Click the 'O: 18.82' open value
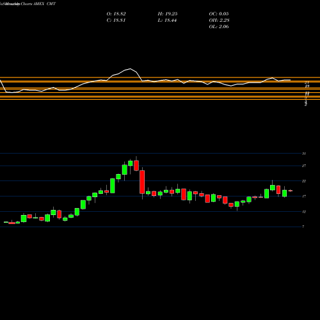 tap(116, 14)
